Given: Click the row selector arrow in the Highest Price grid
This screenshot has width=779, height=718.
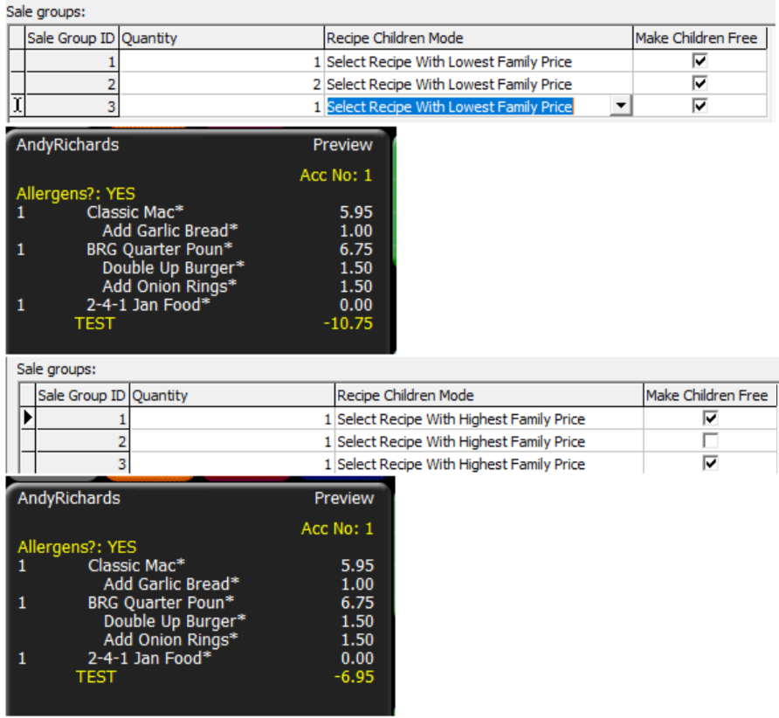Looking at the screenshot, I should coord(28,418).
